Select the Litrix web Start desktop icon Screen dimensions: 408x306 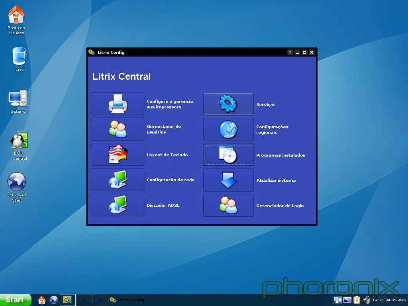(x=17, y=188)
